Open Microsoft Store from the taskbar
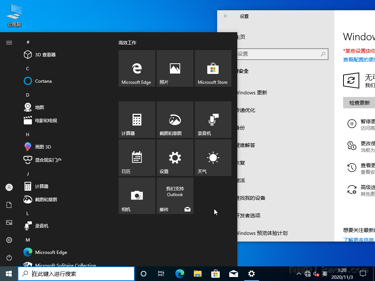The height and width of the screenshot is (281, 375). tap(215, 274)
